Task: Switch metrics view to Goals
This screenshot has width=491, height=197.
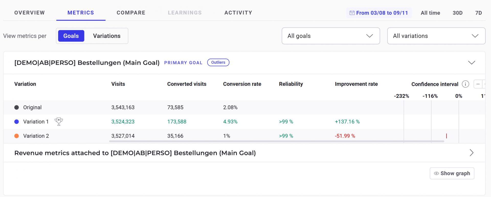Action: [x=71, y=36]
